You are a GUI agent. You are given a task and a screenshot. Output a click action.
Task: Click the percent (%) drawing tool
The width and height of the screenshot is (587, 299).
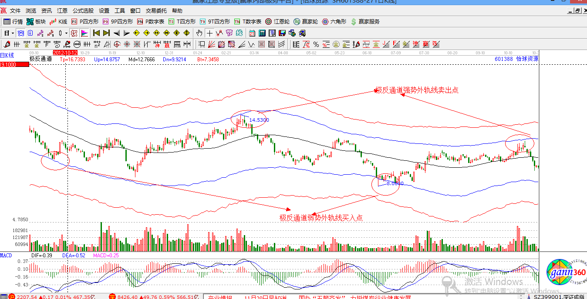(316, 44)
